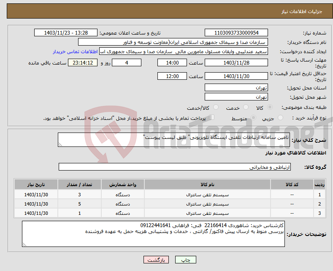Viewport: 333px width, 271px height.
Task: Click the description textarea resize handle
Action: coord(60,144)
